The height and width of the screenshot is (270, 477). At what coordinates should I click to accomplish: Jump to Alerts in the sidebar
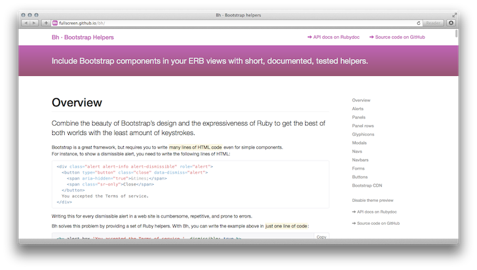tap(358, 109)
